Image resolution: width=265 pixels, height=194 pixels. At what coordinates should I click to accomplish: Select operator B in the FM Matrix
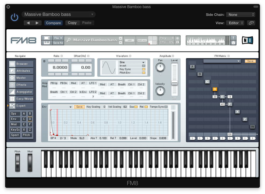point(200,74)
